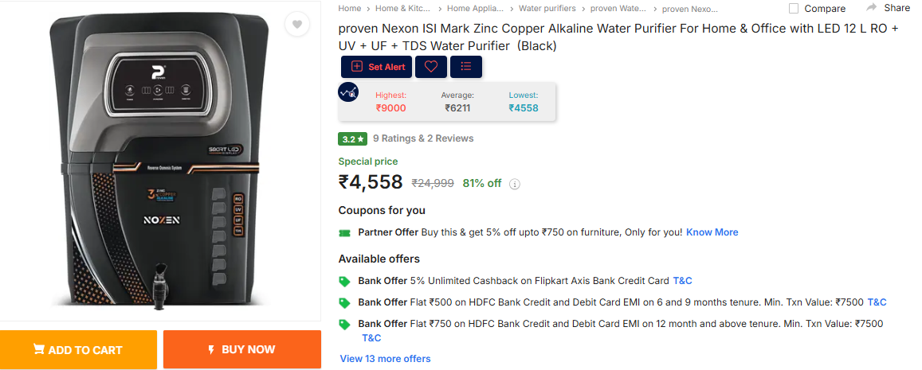Click the info icon next to 81% off
The image size is (922, 370).
(515, 184)
